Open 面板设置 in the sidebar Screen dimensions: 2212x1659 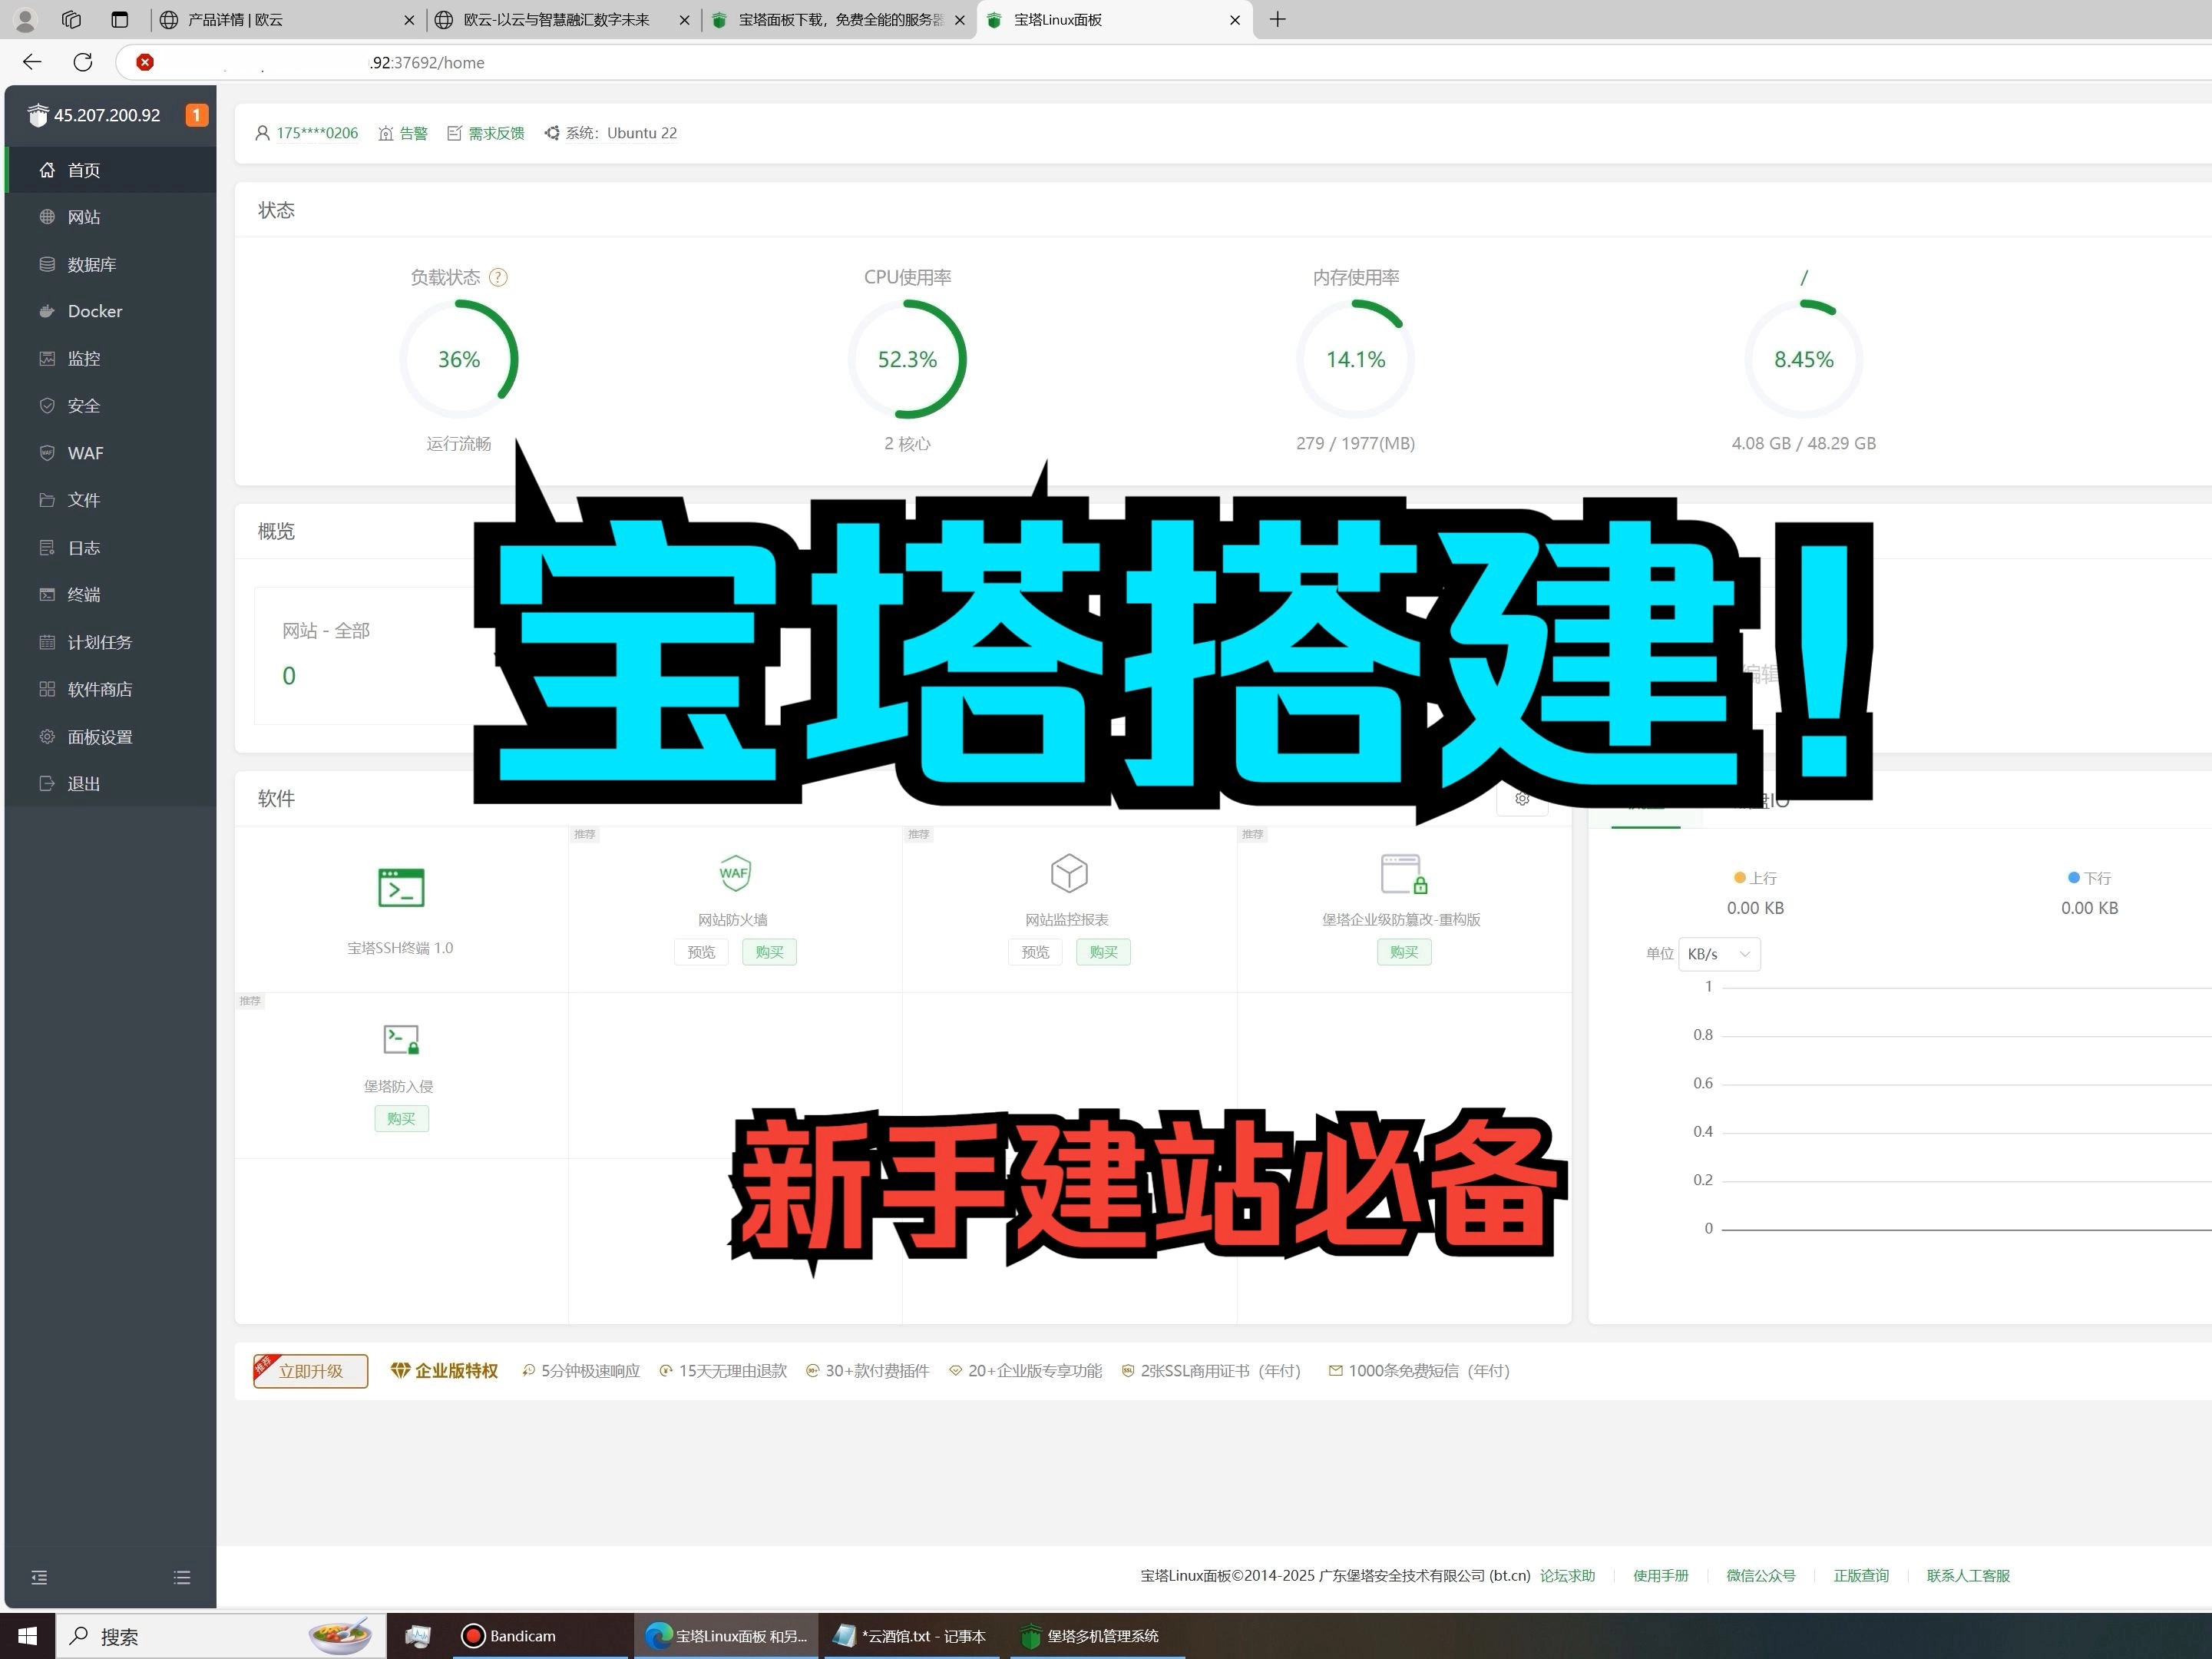point(110,737)
